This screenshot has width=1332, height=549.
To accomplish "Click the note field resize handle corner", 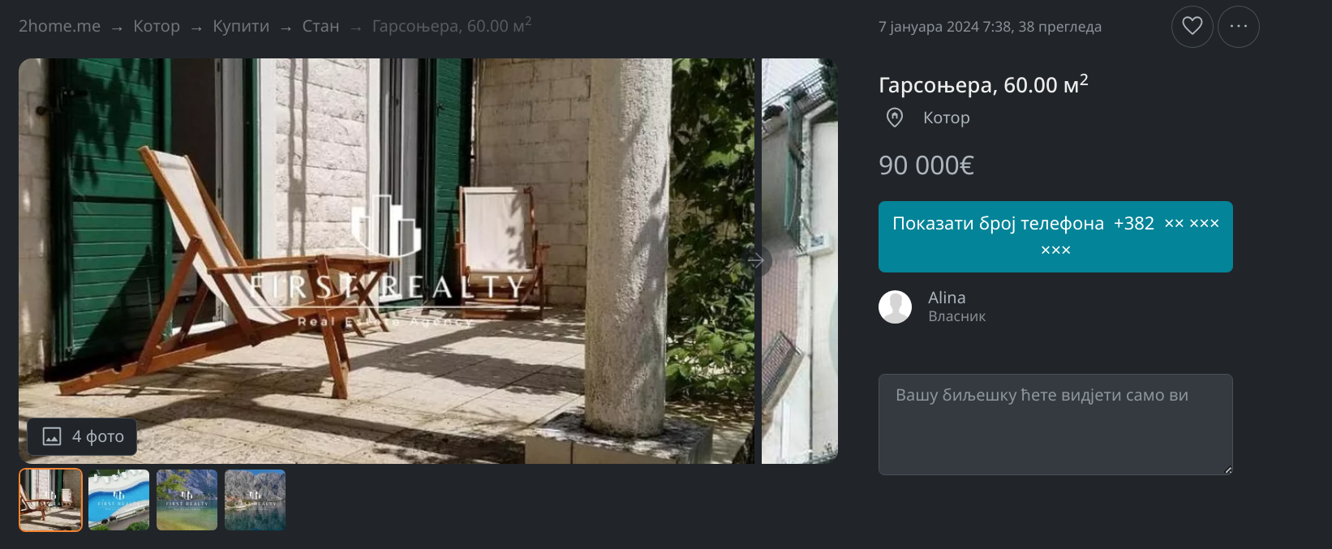I will [1227, 470].
